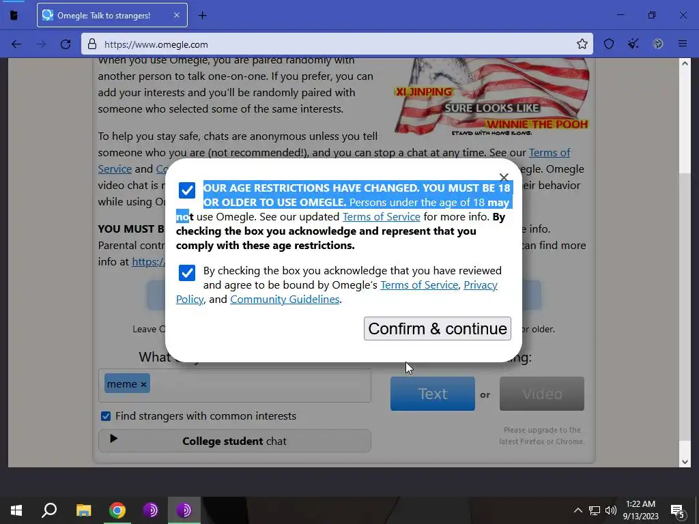Open the Privacy Policy link in dialog
The image size is (699, 524).
pyautogui.click(x=481, y=285)
